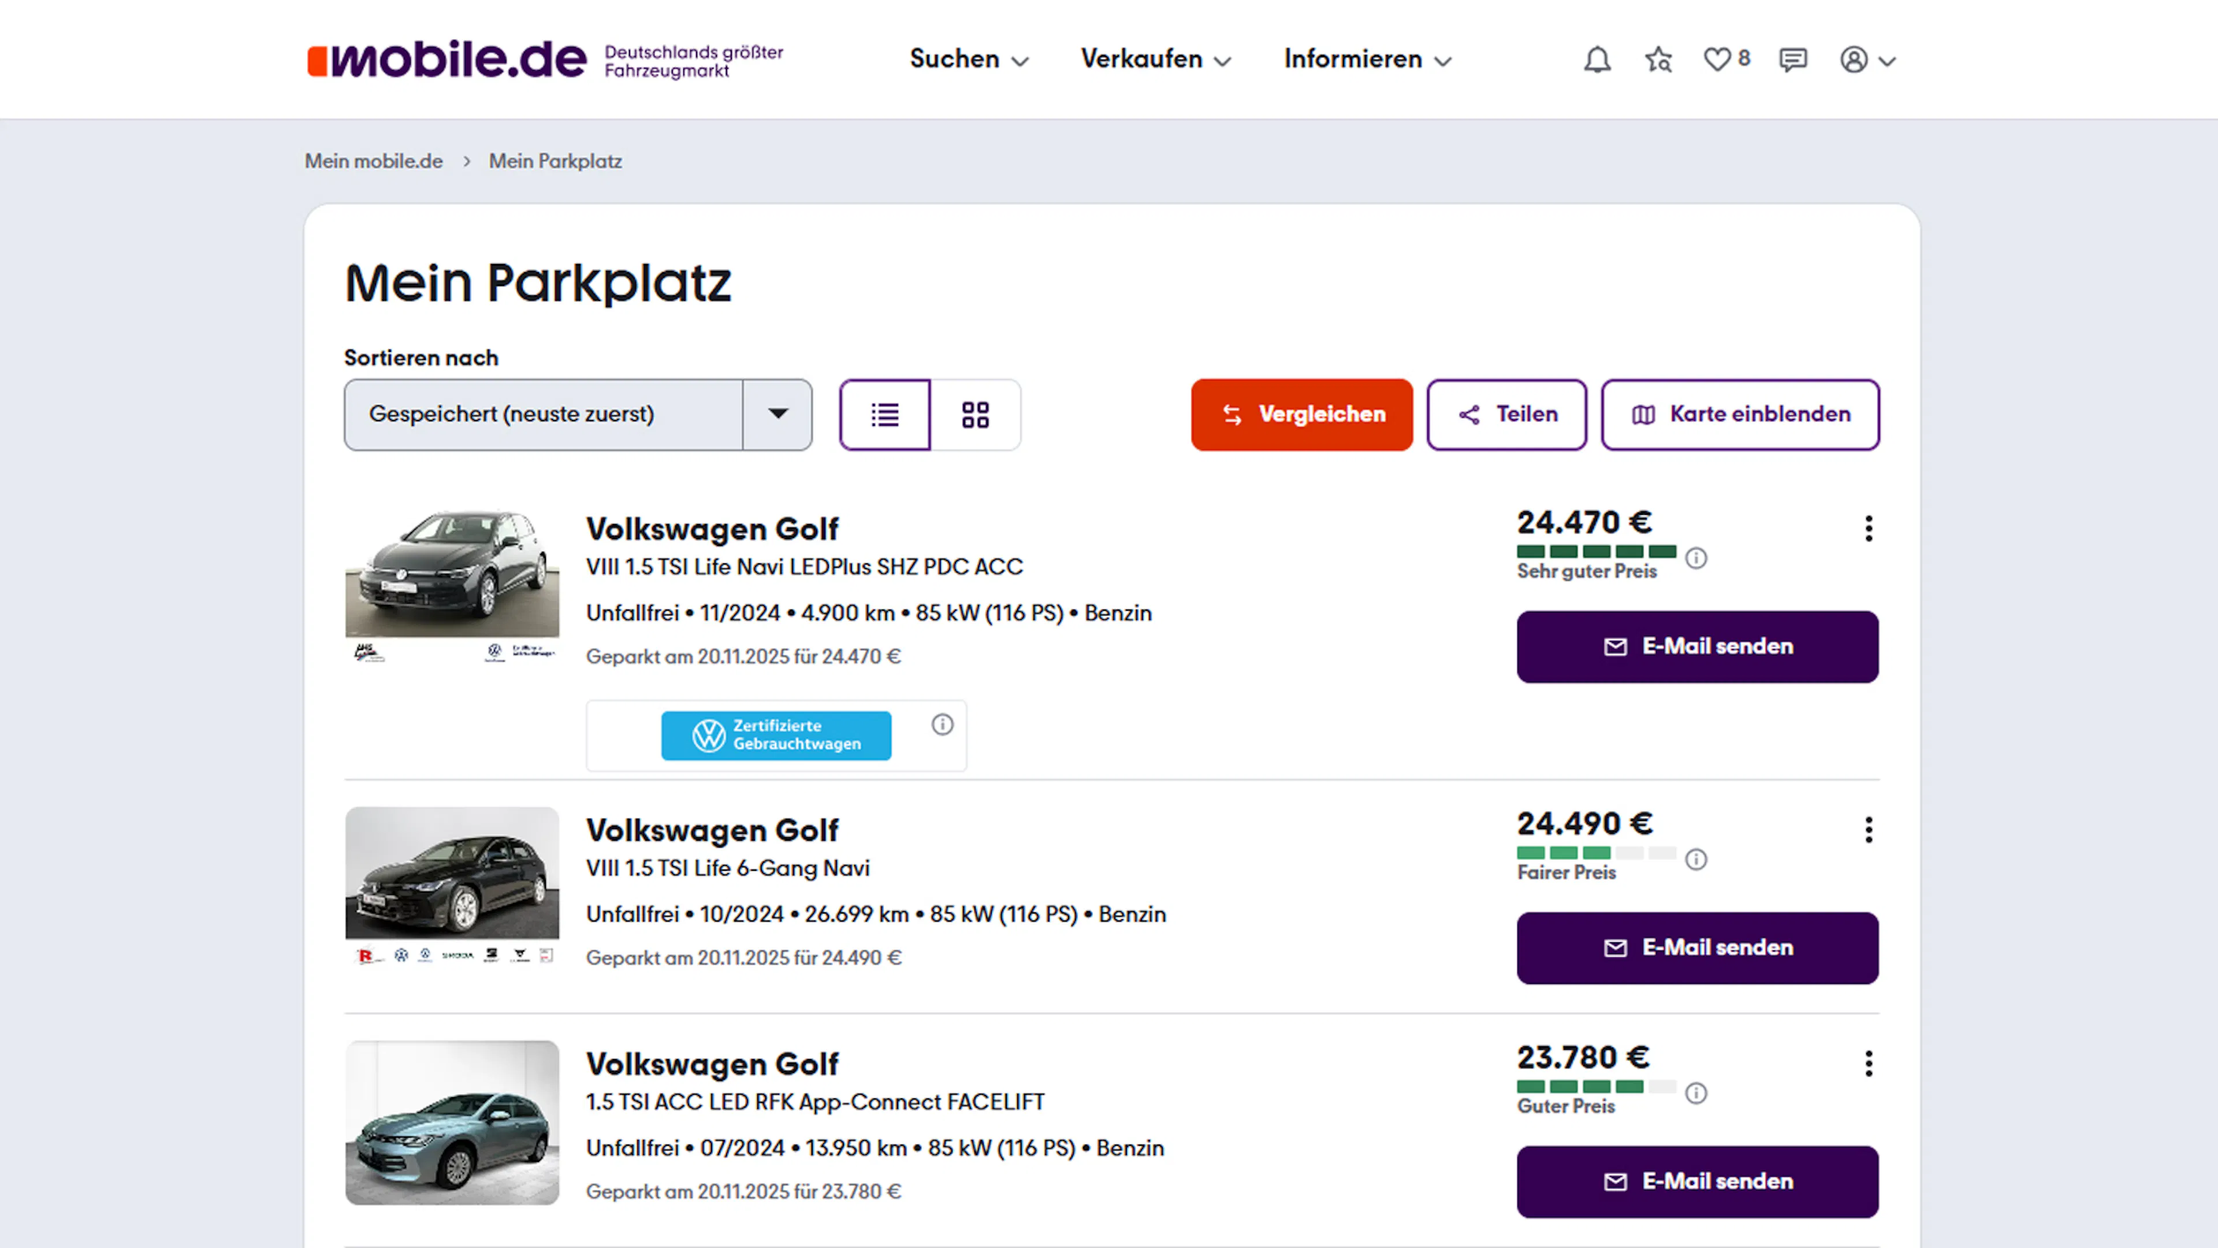The image size is (2218, 1248).
Task: Open options menu for 24.490 € Golf
Action: click(x=1869, y=830)
